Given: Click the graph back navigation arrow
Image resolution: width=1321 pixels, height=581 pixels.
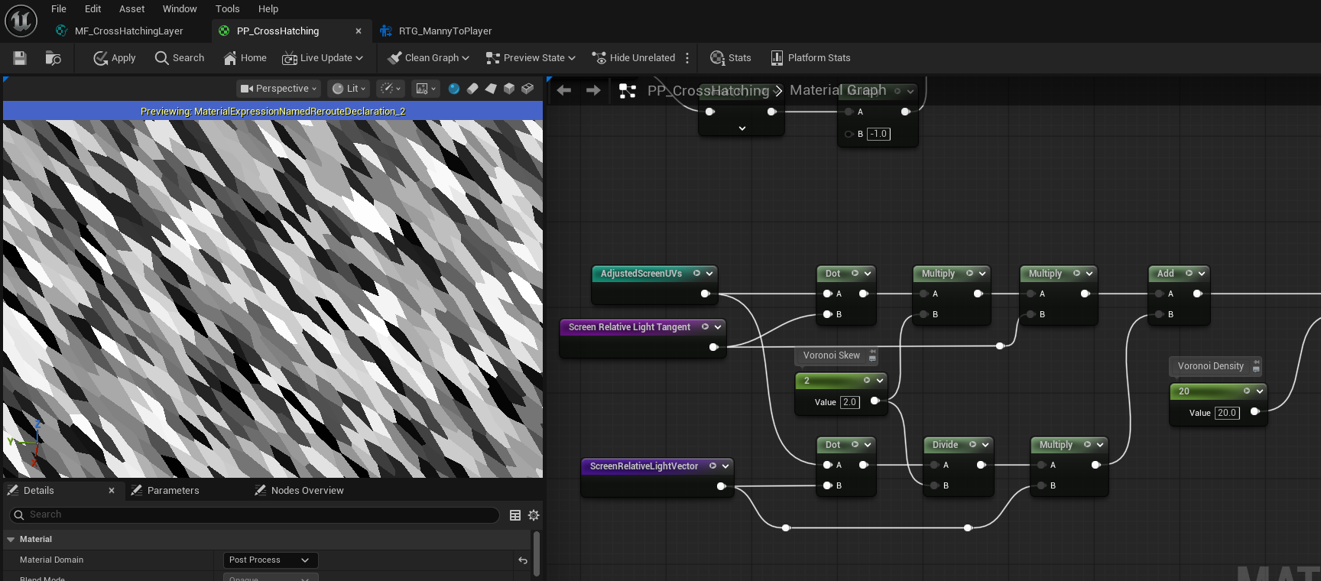Looking at the screenshot, I should [564, 90].
